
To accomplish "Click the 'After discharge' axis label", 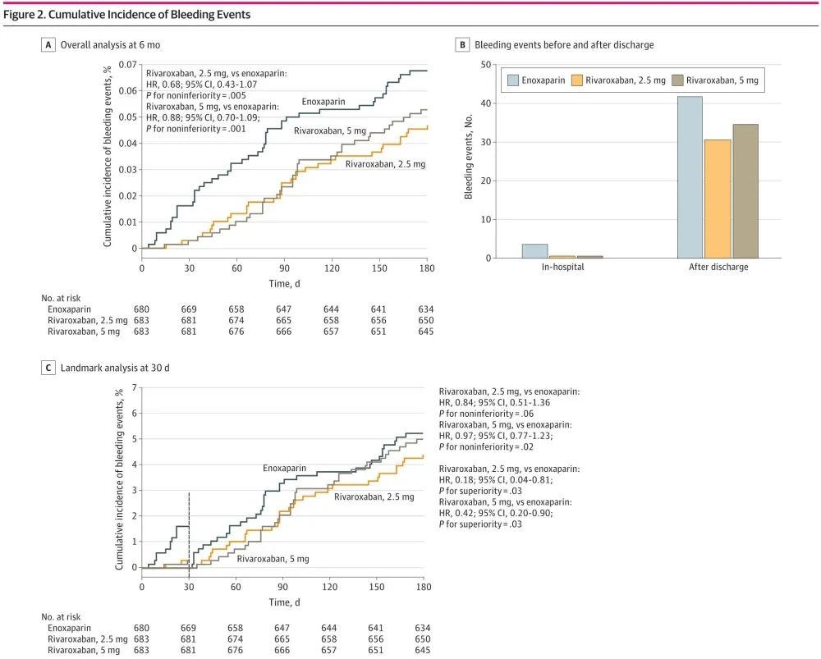I will pos(718,267).
